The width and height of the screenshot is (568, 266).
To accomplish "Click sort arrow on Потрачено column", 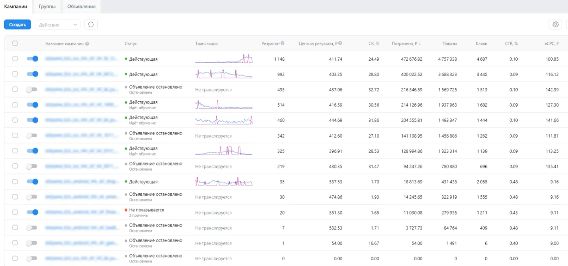I will (420, 43).
